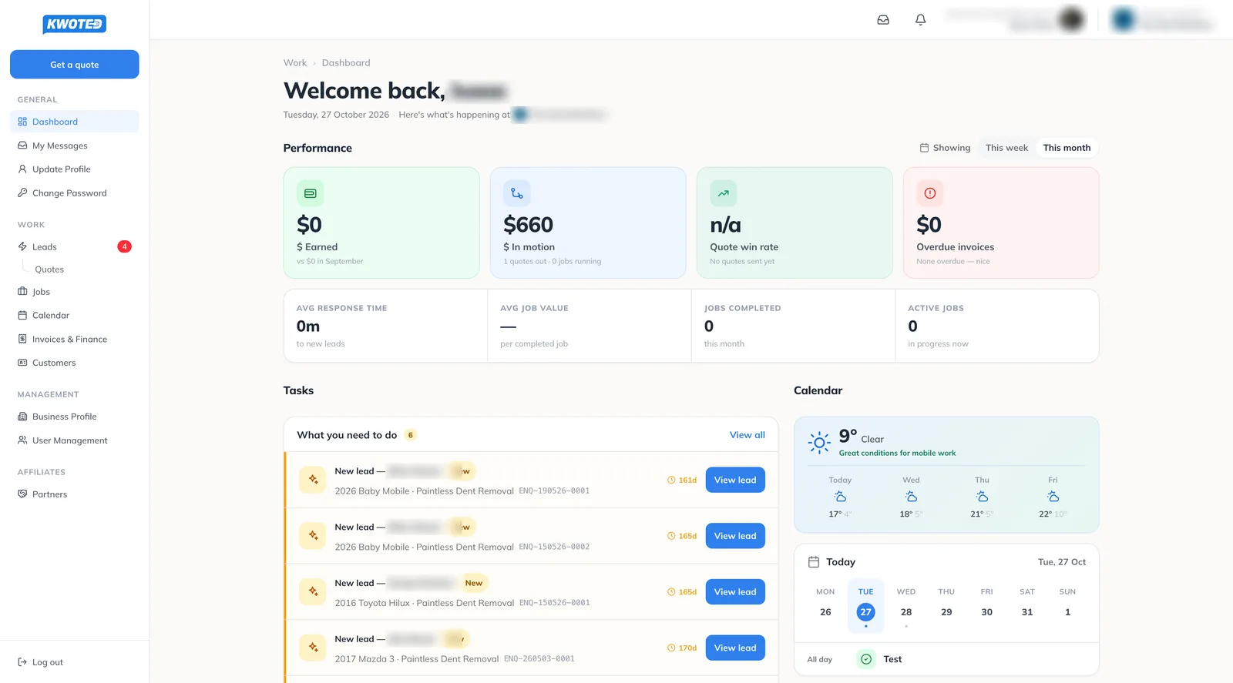
Task: Click the Get a quote button
Action: pyautogui.click(x=75, y=65)
